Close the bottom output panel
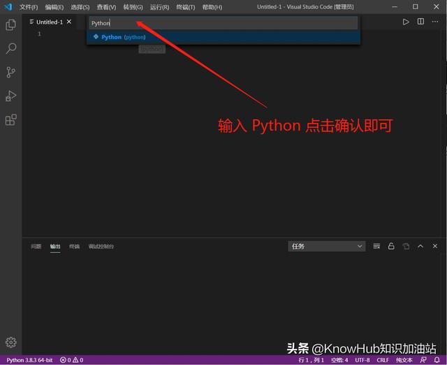This screenshot has width=447, height=365. coord(435,246)
